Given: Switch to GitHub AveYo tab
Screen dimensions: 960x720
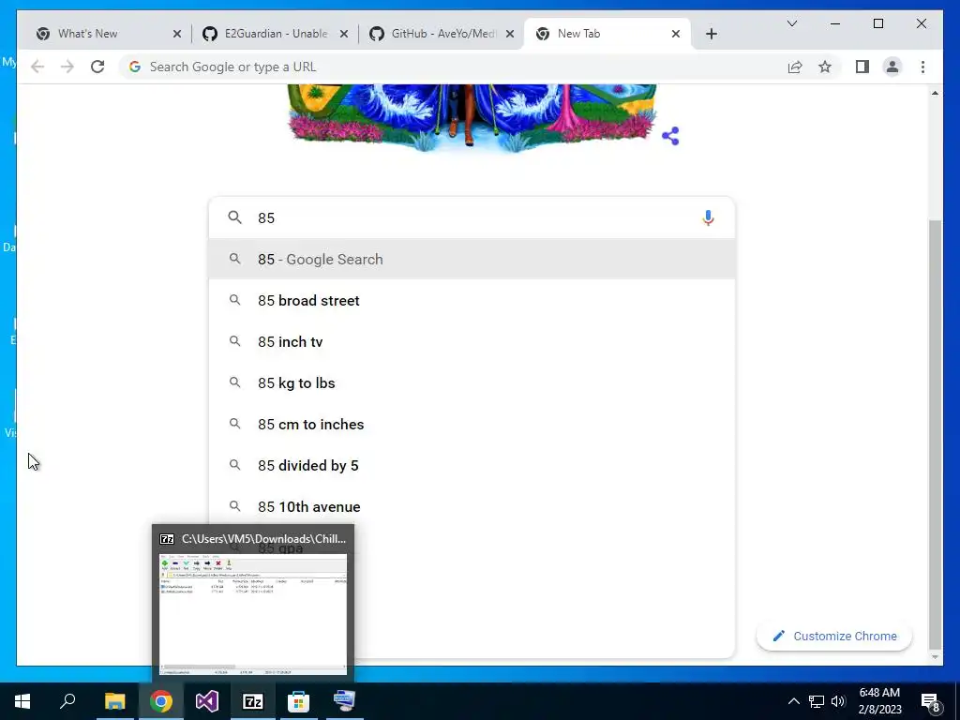Looking at the screenshot, I should coord(443,34).
